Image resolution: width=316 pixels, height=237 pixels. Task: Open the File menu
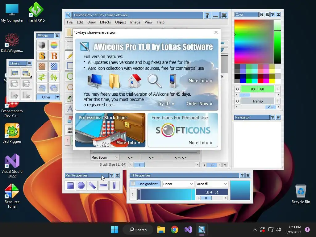[70, 22]
